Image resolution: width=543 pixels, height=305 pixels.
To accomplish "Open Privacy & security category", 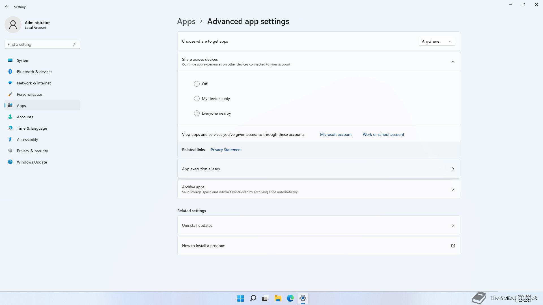I will 42,151.
